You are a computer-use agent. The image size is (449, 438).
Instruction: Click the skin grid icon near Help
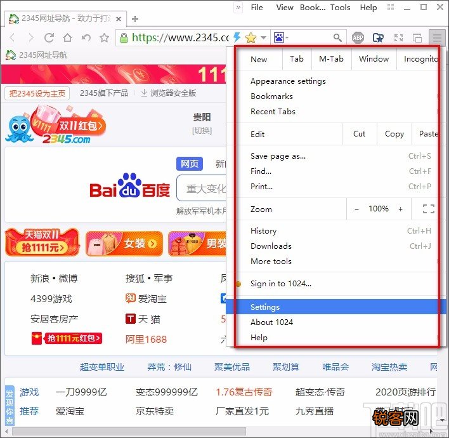391,7
